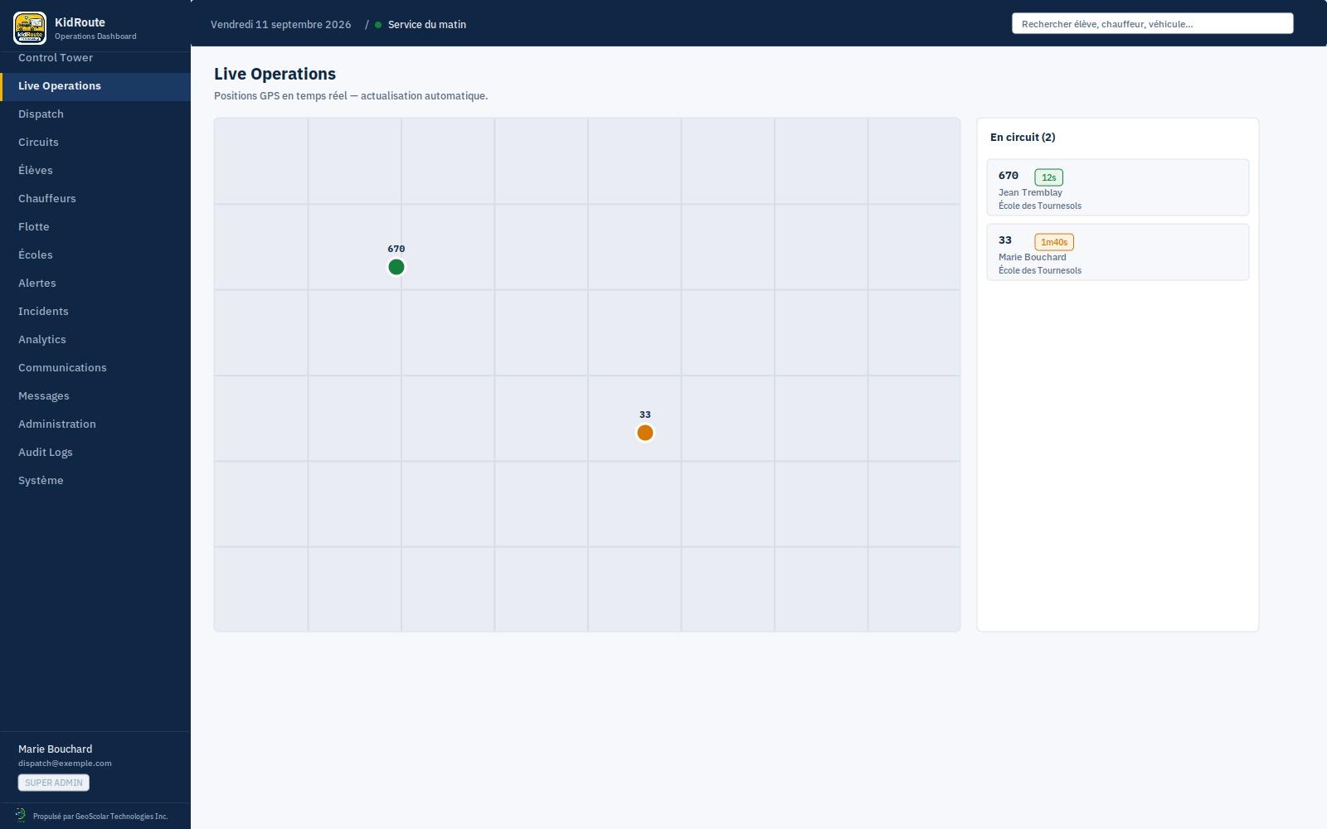This screenshot has height=829, width=1327.
Task: Click the Live Operations page heading
Action: pos(275,74)
